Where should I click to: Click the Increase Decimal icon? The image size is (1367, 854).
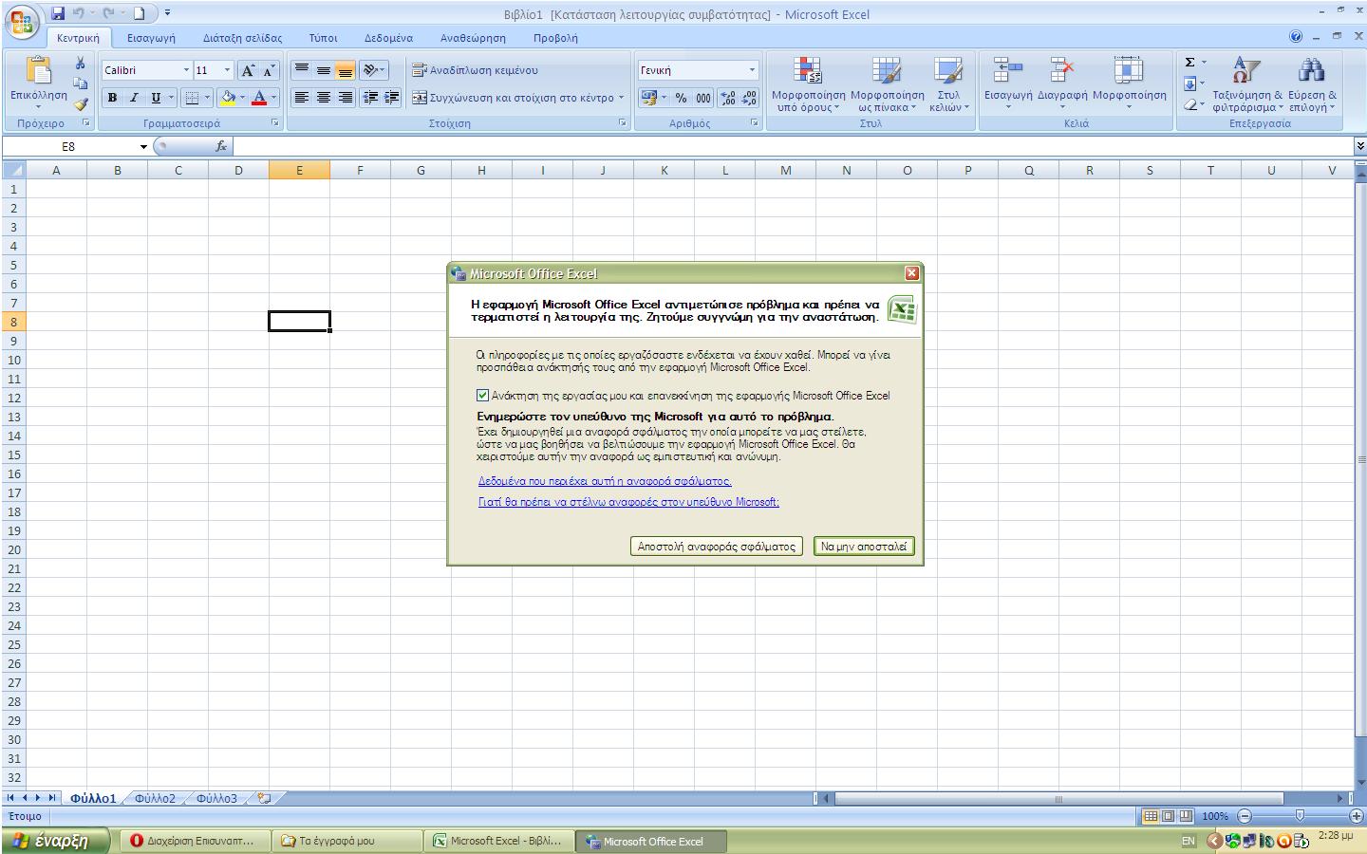point(728,98)
